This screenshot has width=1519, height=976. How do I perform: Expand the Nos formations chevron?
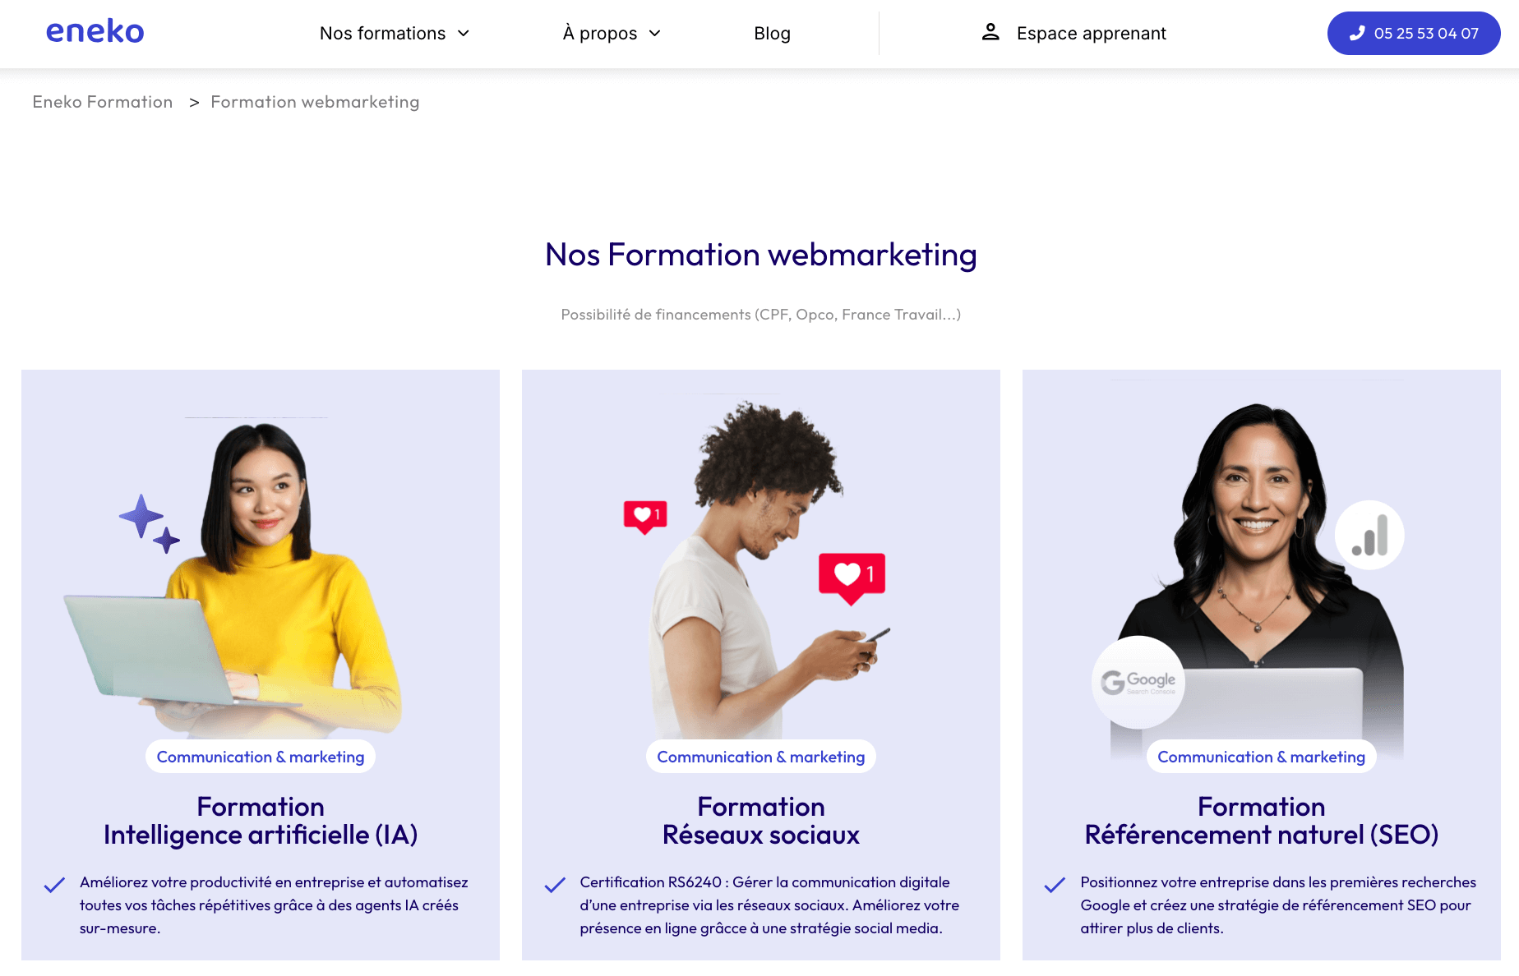tap(464, 33)
